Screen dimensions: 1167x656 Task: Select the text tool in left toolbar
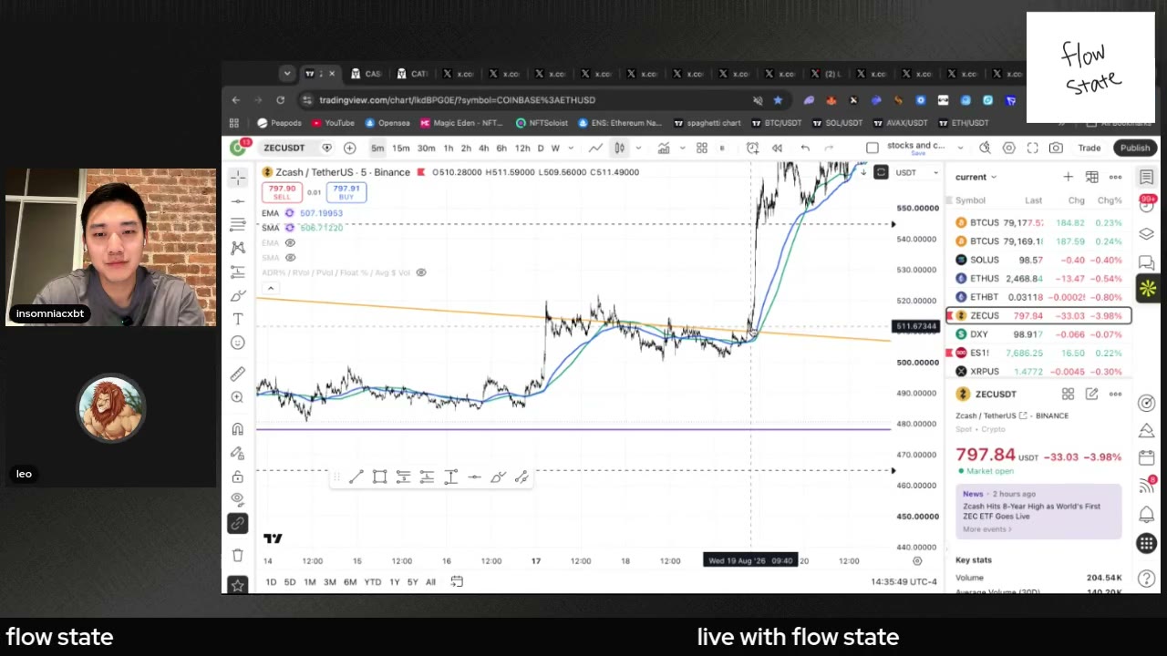pos(238,319)
